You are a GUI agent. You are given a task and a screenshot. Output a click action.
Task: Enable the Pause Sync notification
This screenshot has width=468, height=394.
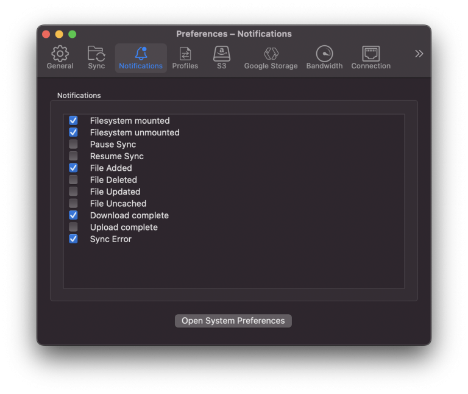[73, 145]
